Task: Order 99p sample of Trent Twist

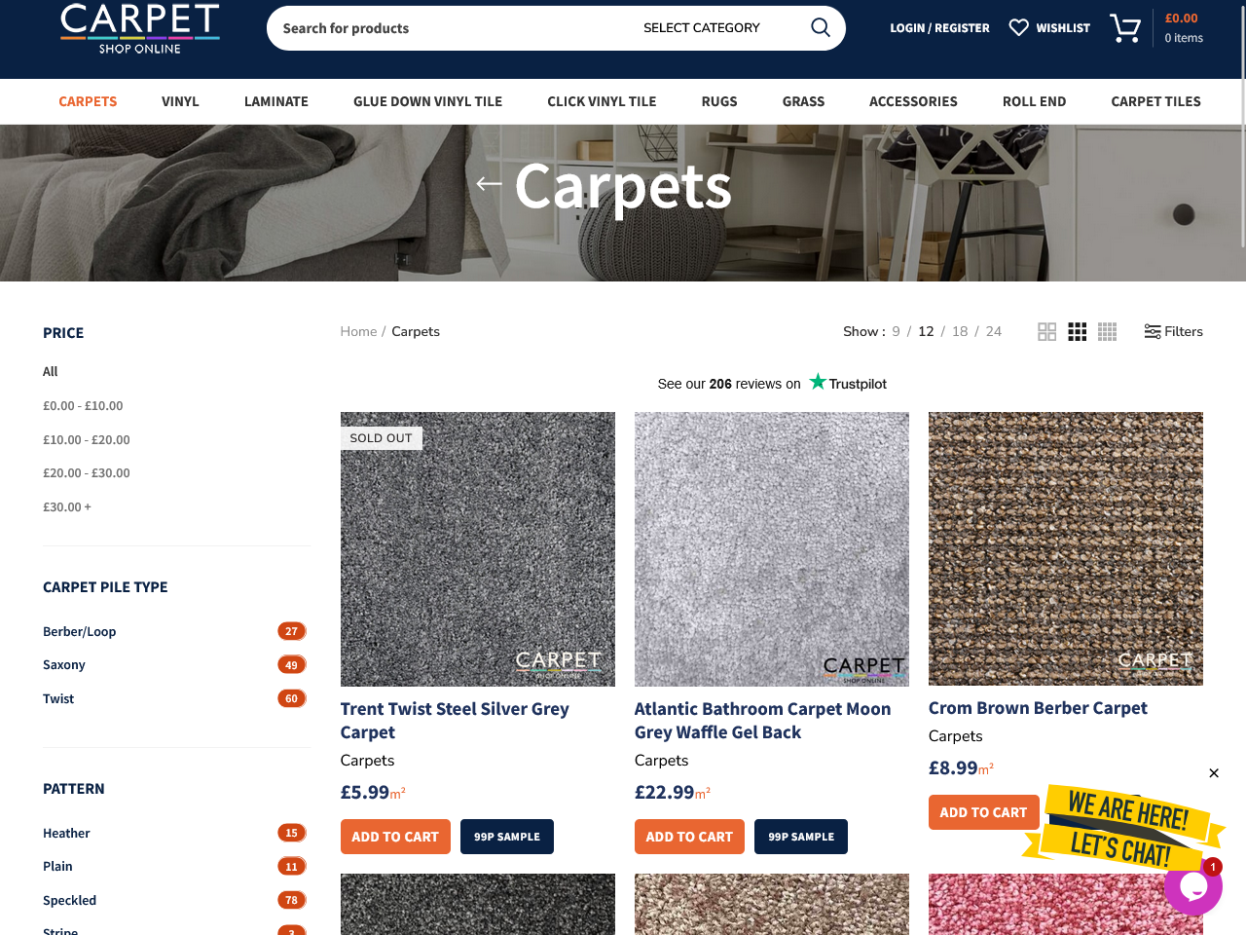Action: [x=506, y=837]
